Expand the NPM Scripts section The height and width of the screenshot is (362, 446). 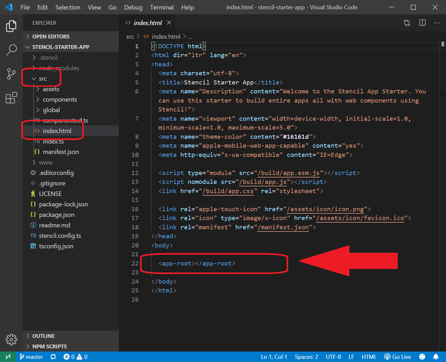pos(71,346)
